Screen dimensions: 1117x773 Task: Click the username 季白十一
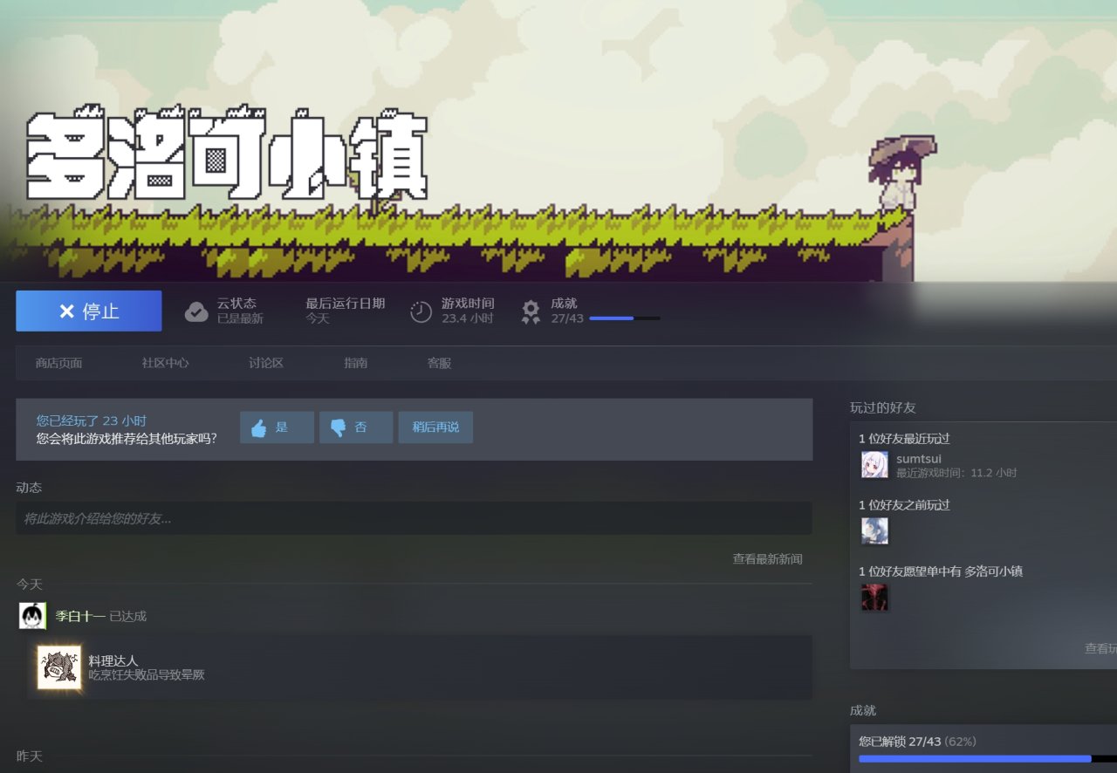(80, 616)
